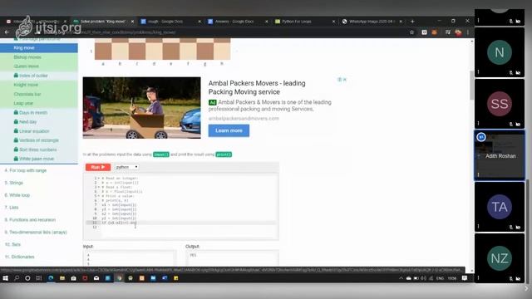The image size is (532, 299).
Task: Open a new browser tab
Action: point(412,22)
